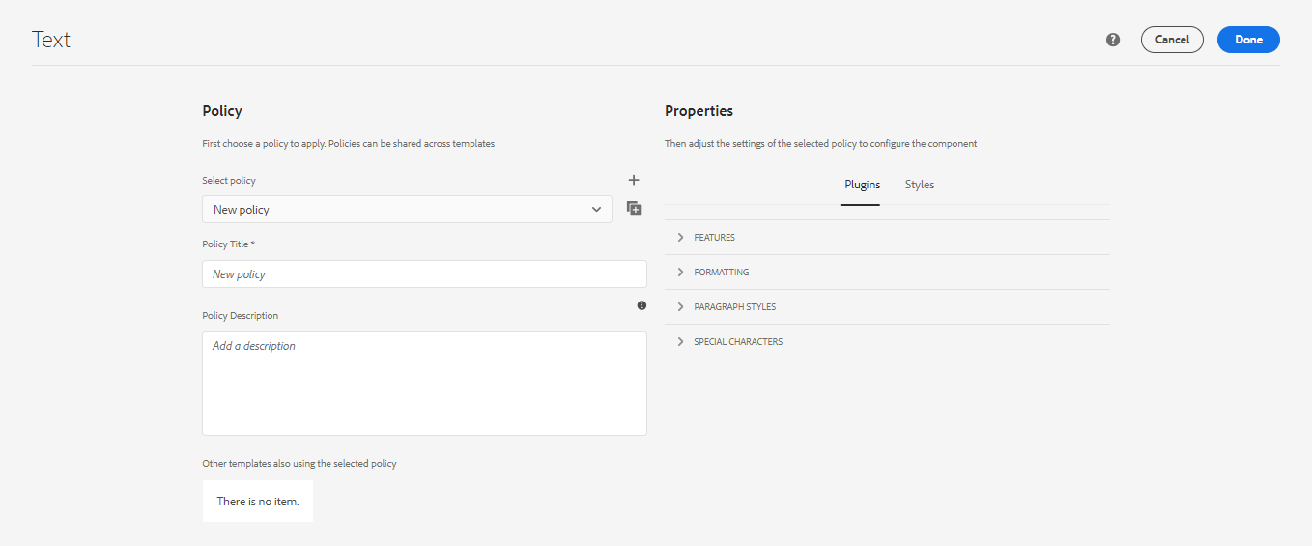Expand the Formatting section chevron
1312x546 pixels.
click(x=680, y=273)
